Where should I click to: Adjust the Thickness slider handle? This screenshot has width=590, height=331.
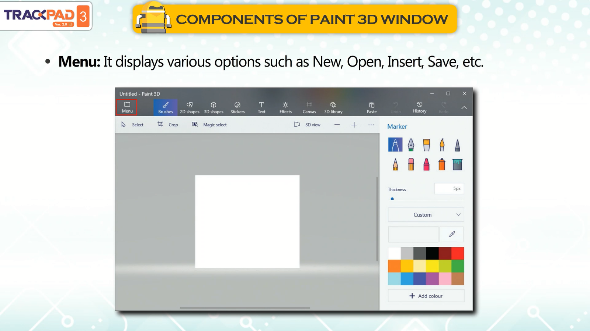click(x=392, y=199)
